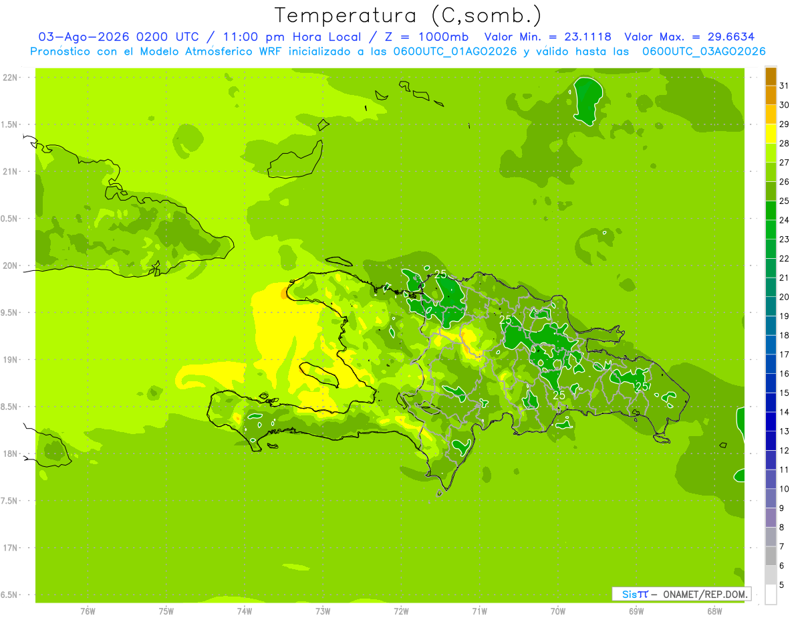
Task: Click the 76W longitude axis label
Action: click(x=88, y=611)
